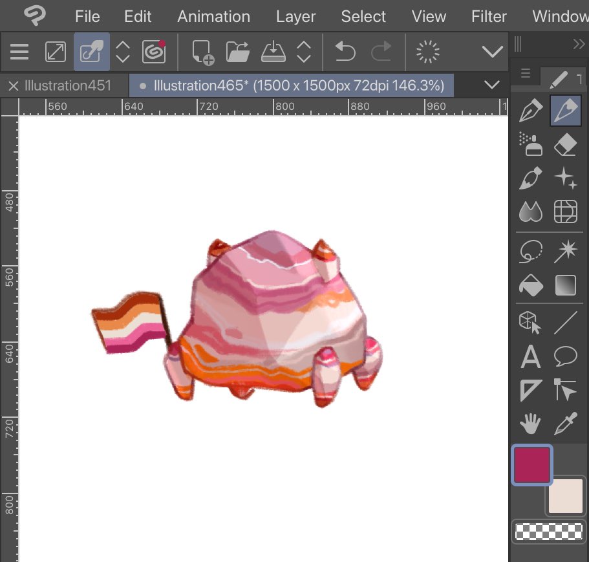
Task: Select the pale pink sub color swatch
Action: [x=565, y=495]
